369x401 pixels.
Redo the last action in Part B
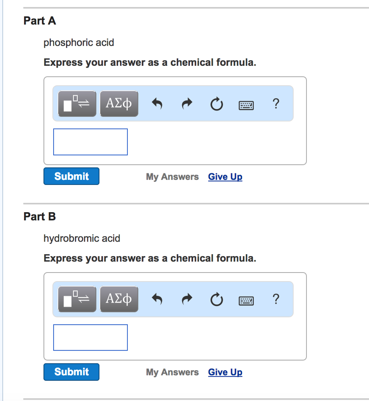[187, 299]
